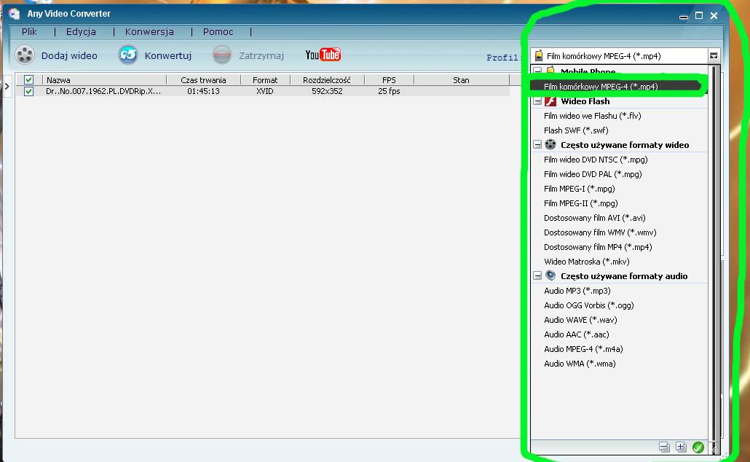Click the expand-all plus icon in profile footer

coord(681,447)
